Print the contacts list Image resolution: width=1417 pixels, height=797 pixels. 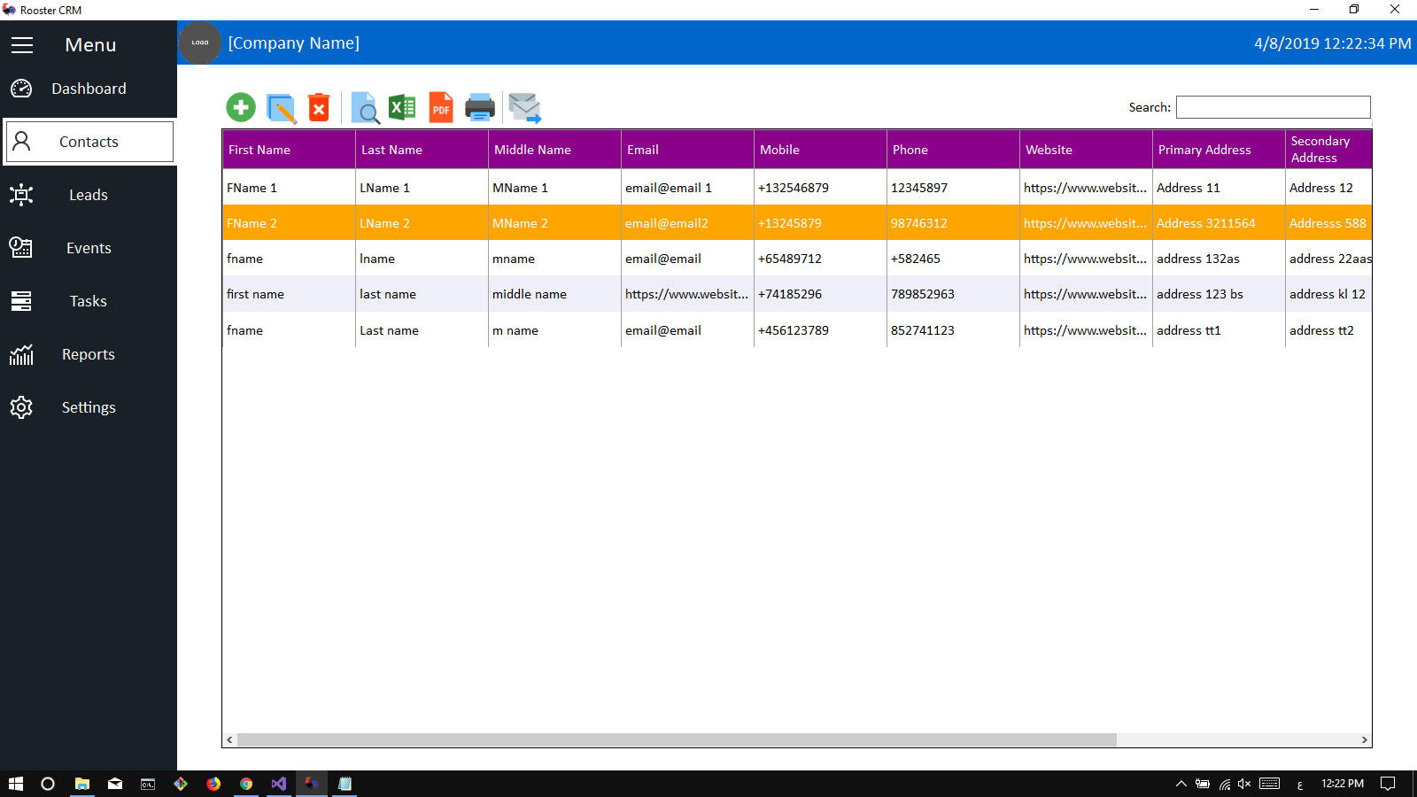click(479, 106)
